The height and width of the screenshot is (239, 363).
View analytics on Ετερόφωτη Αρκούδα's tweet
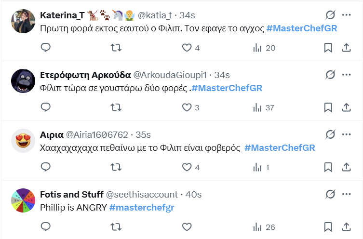click(257, 107)
